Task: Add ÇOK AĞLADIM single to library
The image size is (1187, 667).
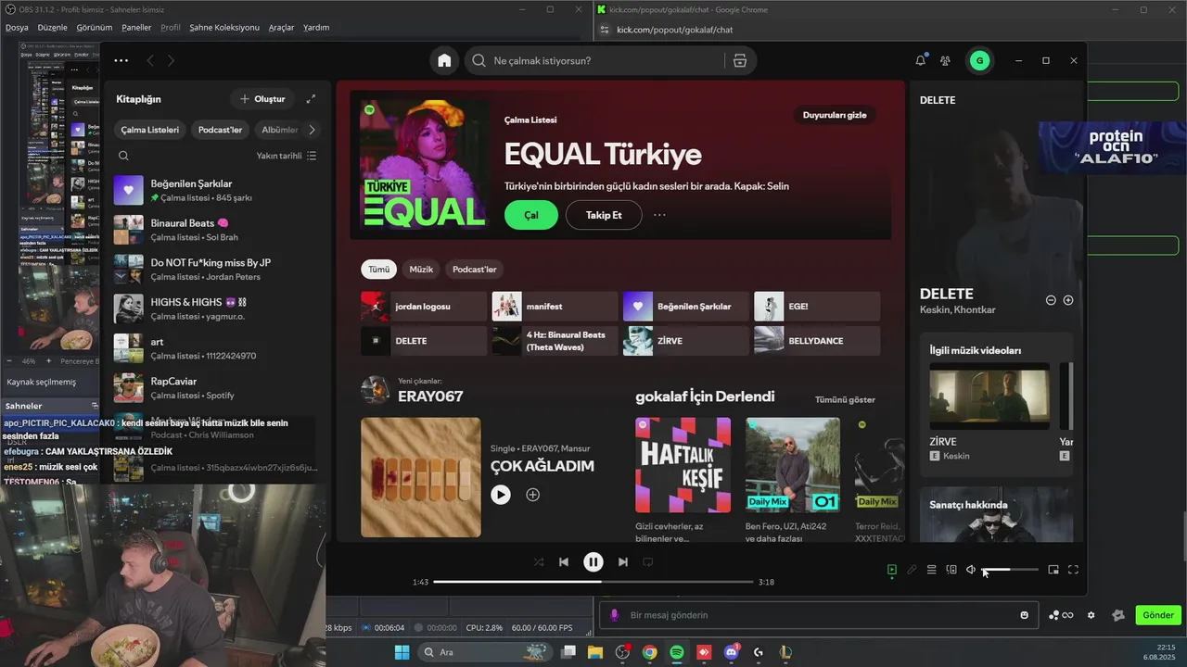Action: coord(533,495)
